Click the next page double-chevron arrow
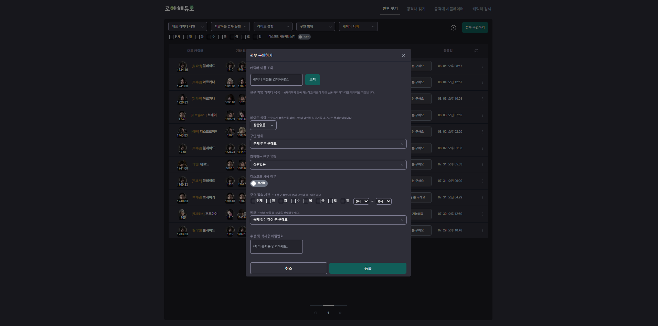 point(340,313)
